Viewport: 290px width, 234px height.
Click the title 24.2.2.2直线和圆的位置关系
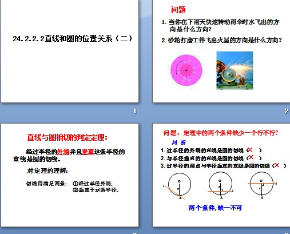(x=73, y=39)
